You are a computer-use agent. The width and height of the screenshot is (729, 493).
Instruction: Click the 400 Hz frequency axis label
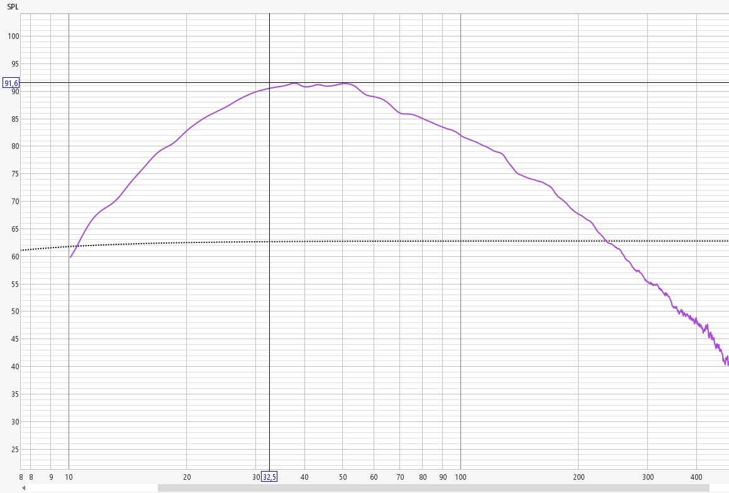tap(696, 477)
